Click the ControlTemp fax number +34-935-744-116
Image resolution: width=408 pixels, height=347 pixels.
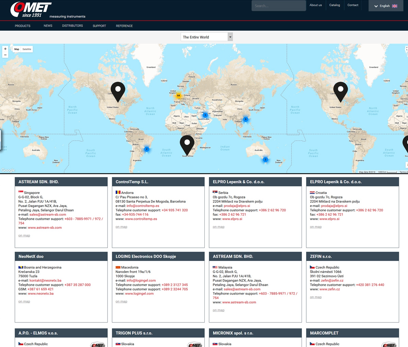135,215
